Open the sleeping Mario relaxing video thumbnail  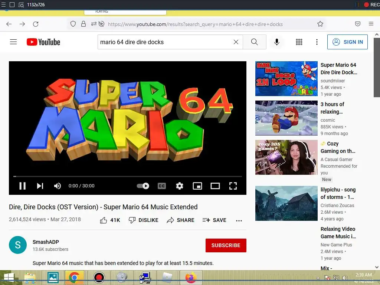(x=286, y=118)
